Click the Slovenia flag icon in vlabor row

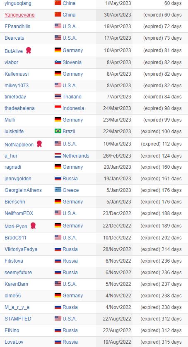[58, 62]
